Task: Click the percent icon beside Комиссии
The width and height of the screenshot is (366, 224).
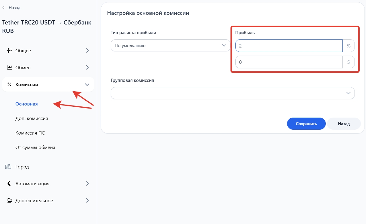Action: pyautogui.click(x=9, y=85)
